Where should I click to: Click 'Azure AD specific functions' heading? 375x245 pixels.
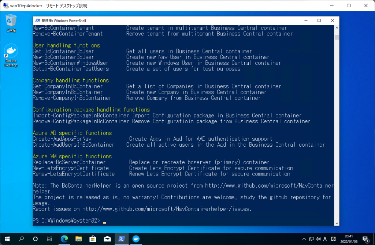coord(72,133)
